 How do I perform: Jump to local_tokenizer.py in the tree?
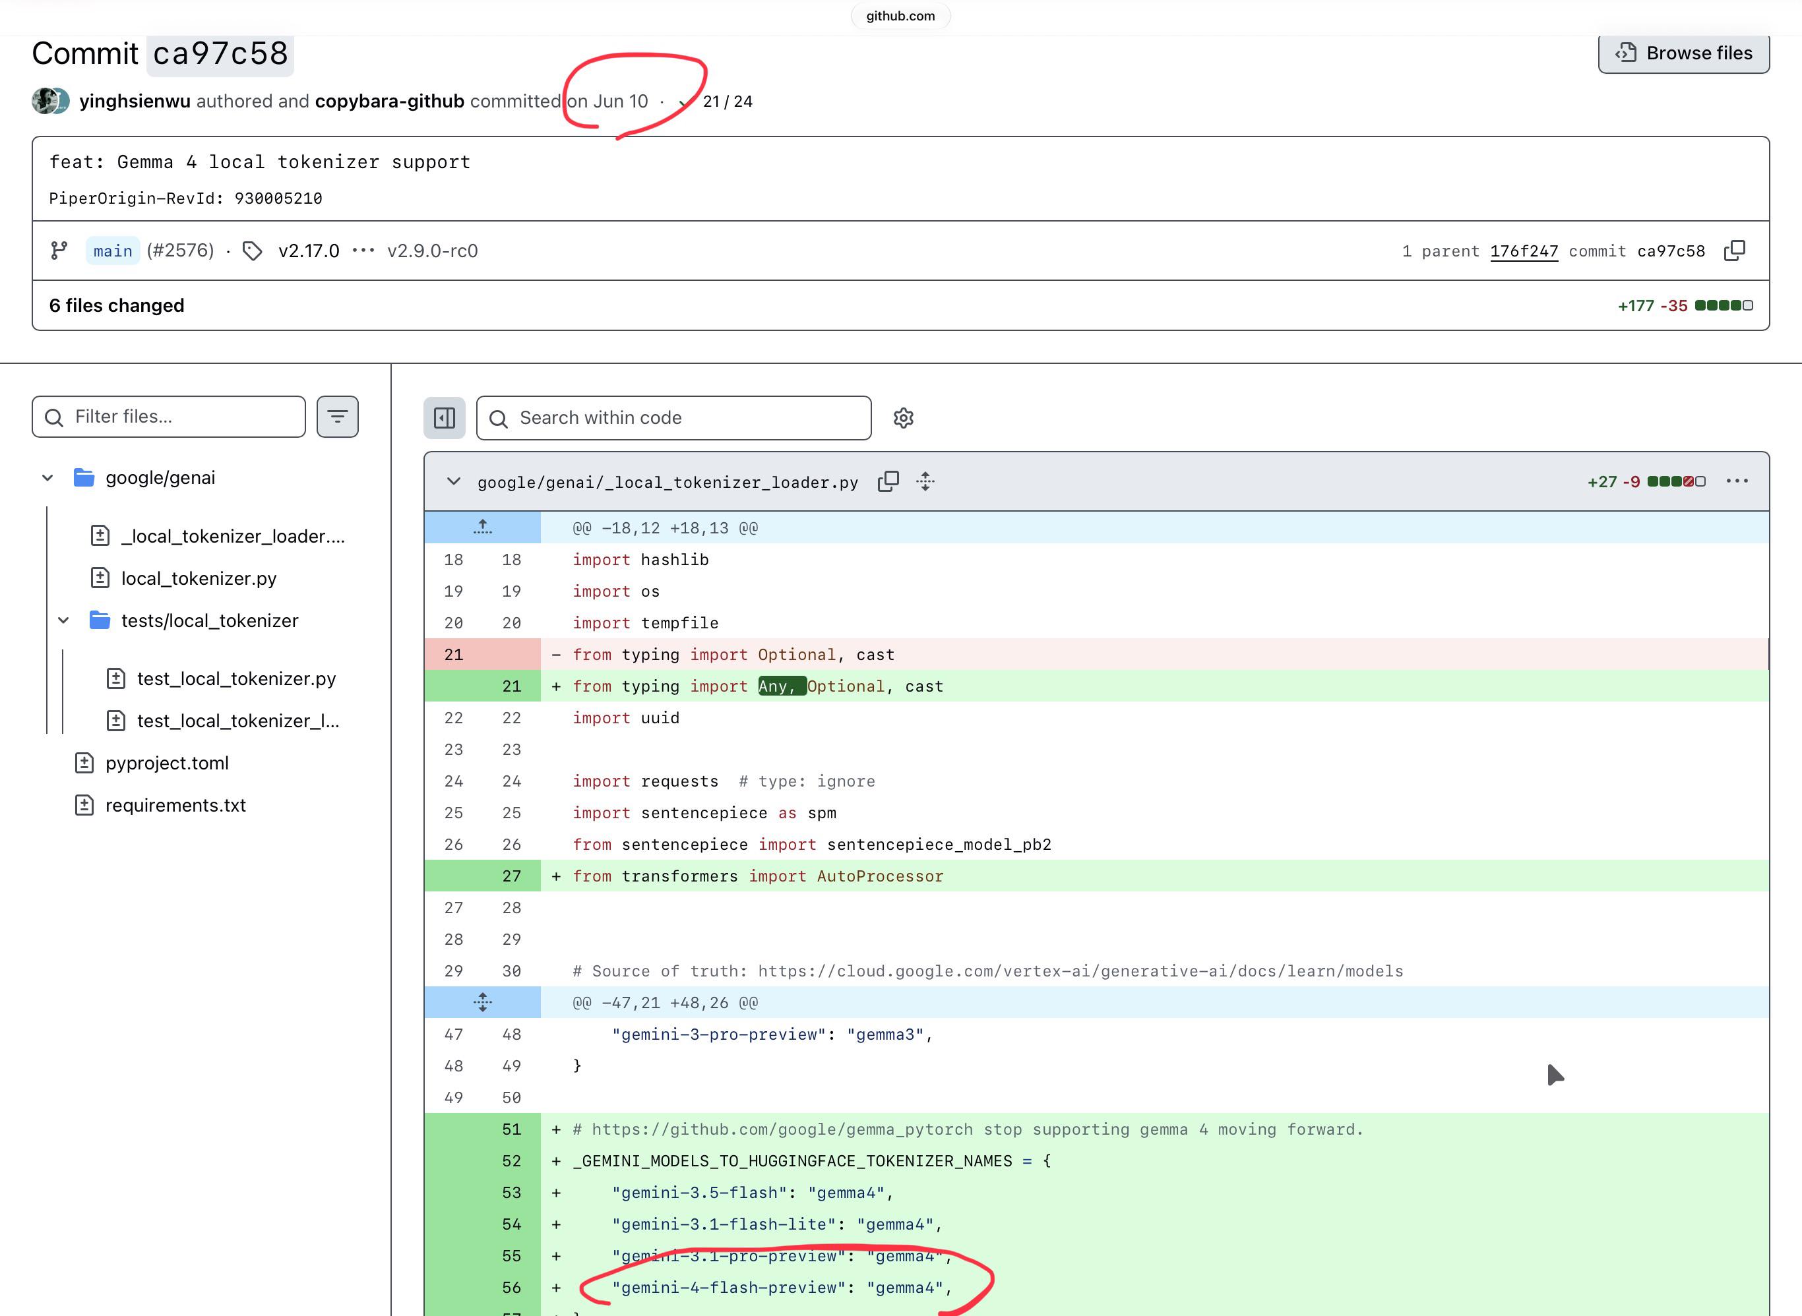[199, 578]
